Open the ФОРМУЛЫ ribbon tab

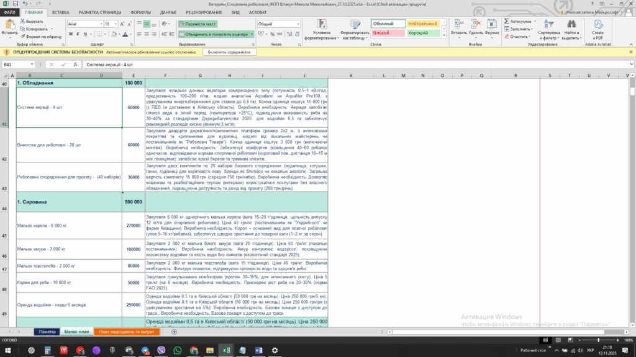pyautogui.click(x=141, y=12)
